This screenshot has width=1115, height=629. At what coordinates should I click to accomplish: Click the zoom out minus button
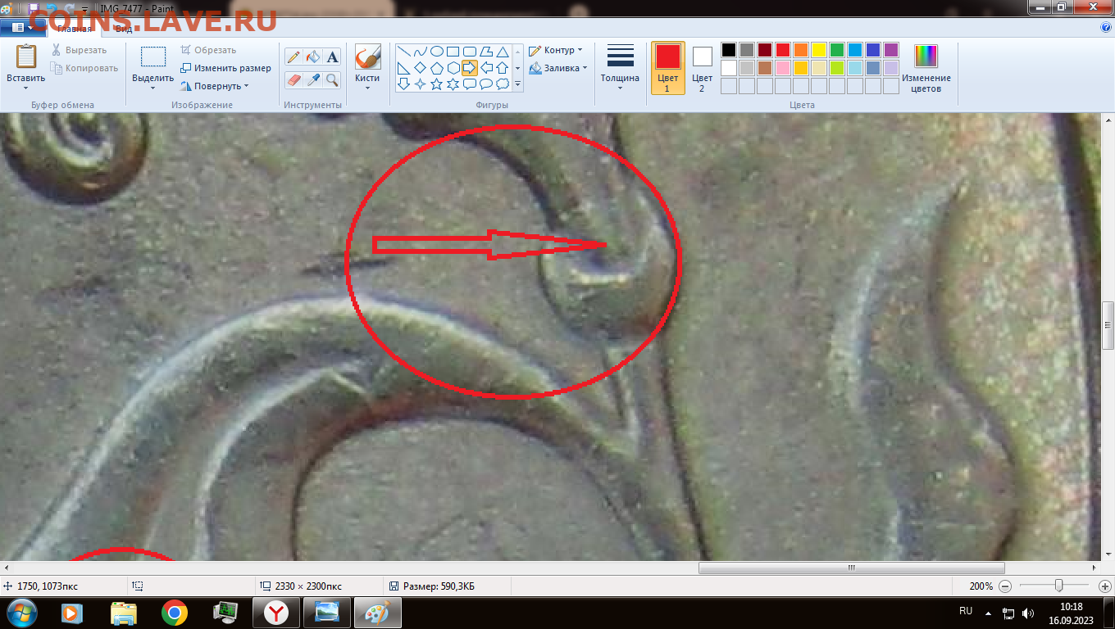(x=1005, y=586)
